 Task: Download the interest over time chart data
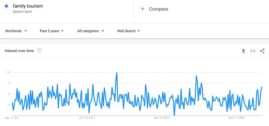[243, 51]
